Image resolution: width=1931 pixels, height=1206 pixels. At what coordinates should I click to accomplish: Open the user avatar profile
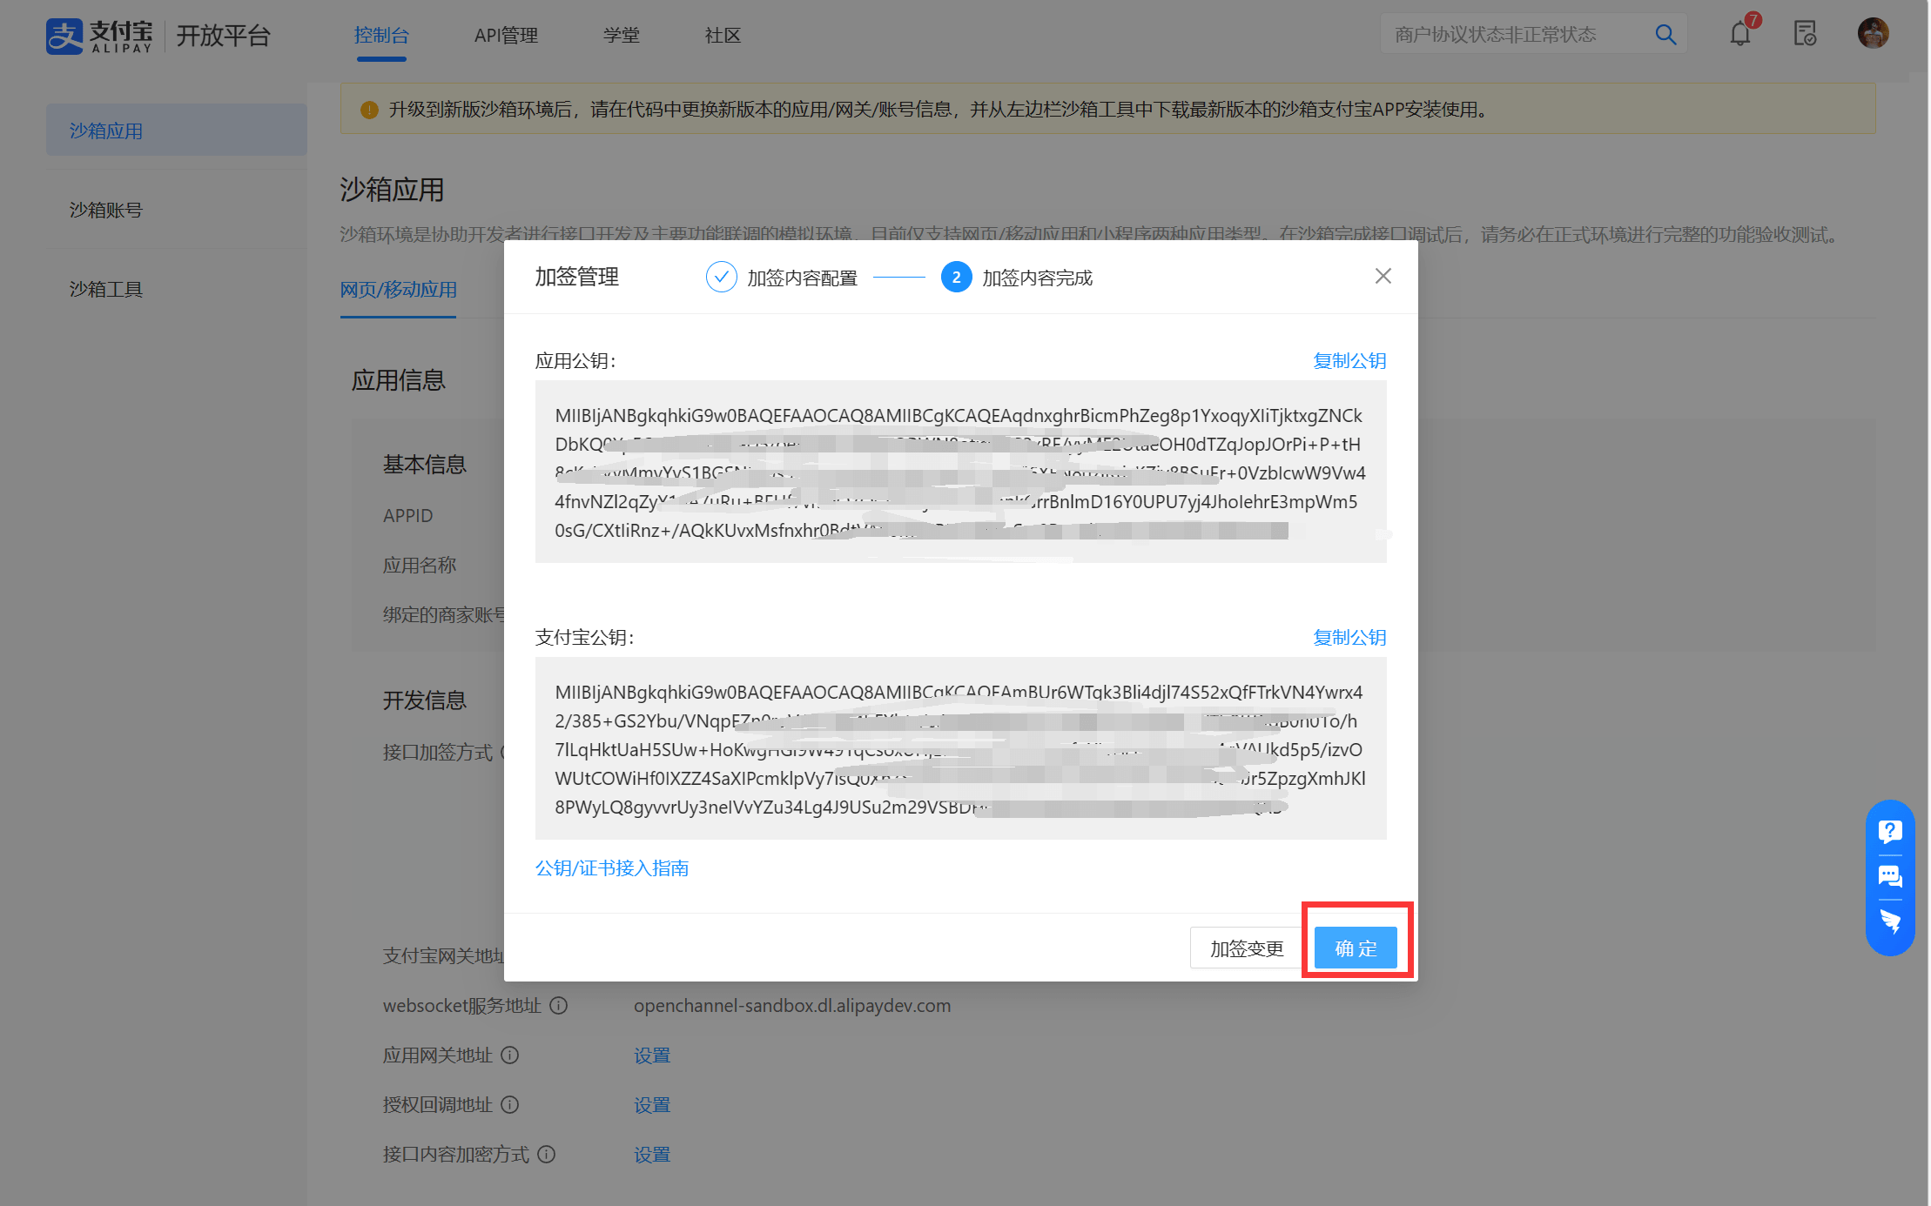pyautogui.click(x=1873, y=34)
